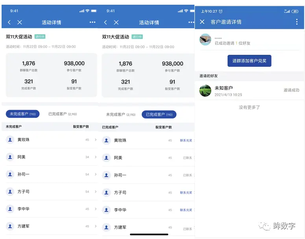Tap the X icon in middle screen header
The image size is (305, 239).
tap(116, 22)
